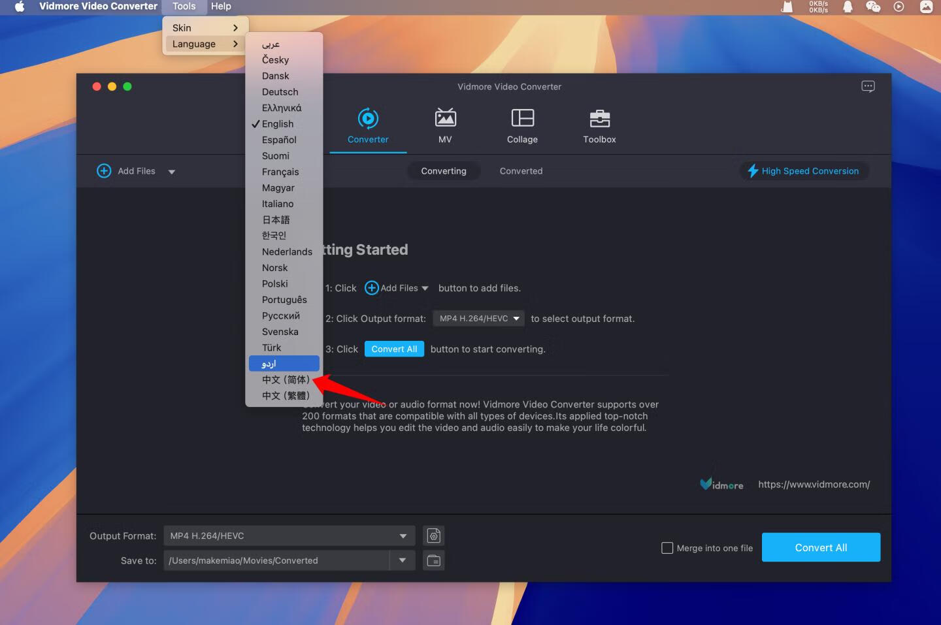Select Español language

(x=284, y=140)
